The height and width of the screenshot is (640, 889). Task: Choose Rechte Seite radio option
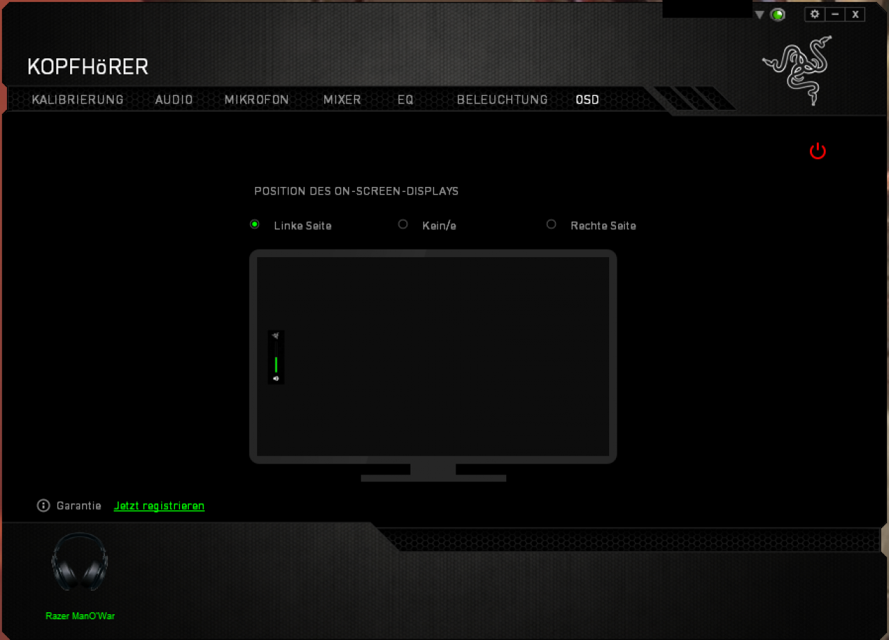[551, 224]
